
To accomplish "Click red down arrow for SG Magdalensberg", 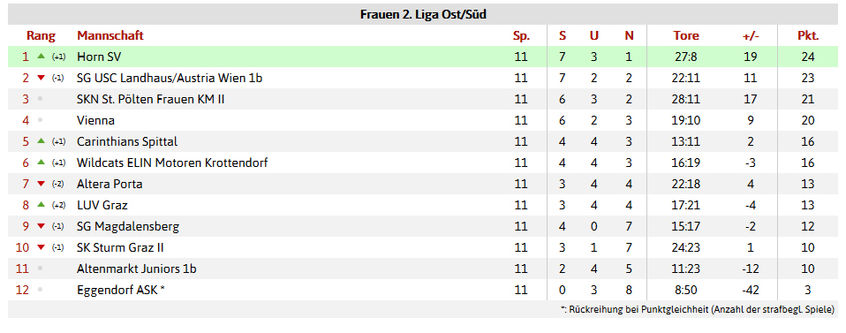I will [41, 227].
